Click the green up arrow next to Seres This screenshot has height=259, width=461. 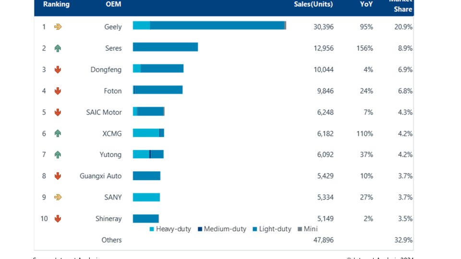click(x=58, y=48)
